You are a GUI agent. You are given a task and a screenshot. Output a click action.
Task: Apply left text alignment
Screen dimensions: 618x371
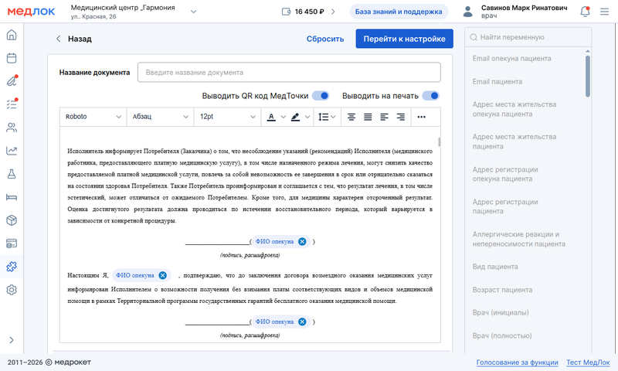pos(384,117)
